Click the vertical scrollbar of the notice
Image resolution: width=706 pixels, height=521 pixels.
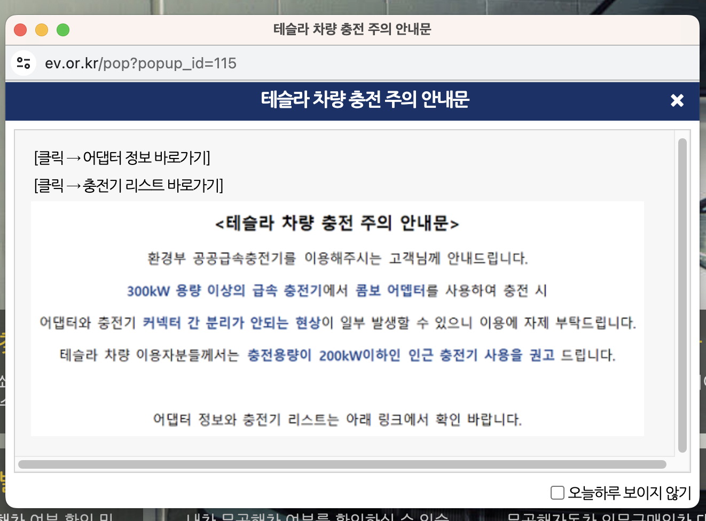click(682, 295)
